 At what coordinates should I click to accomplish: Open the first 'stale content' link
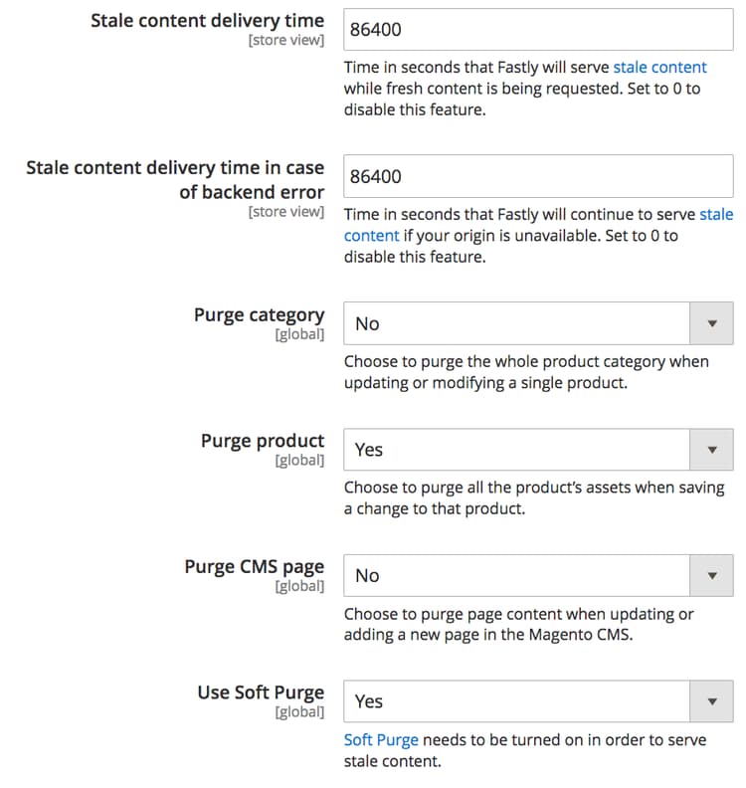659,68
